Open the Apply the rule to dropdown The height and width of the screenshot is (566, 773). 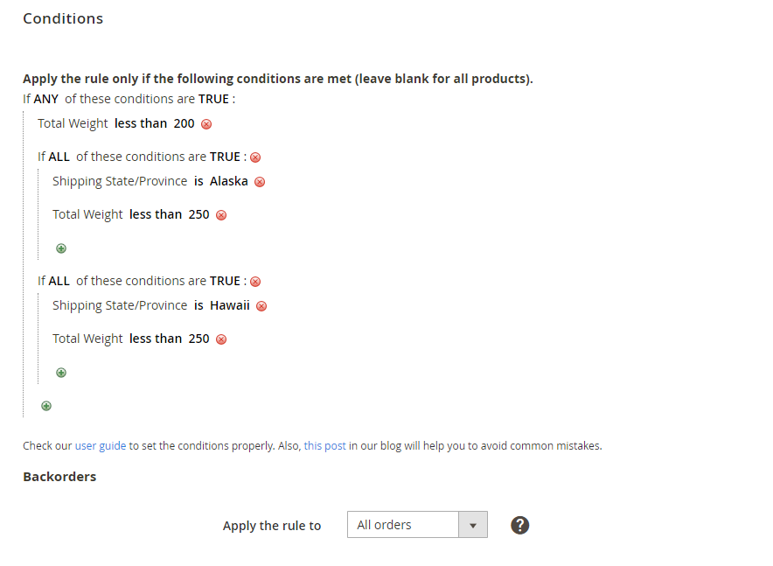pyautogui.click(x=417, y=525)
